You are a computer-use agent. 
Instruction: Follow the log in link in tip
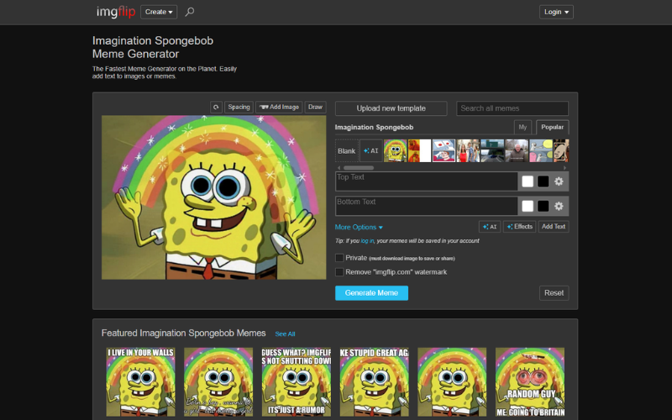click(367, 241)
